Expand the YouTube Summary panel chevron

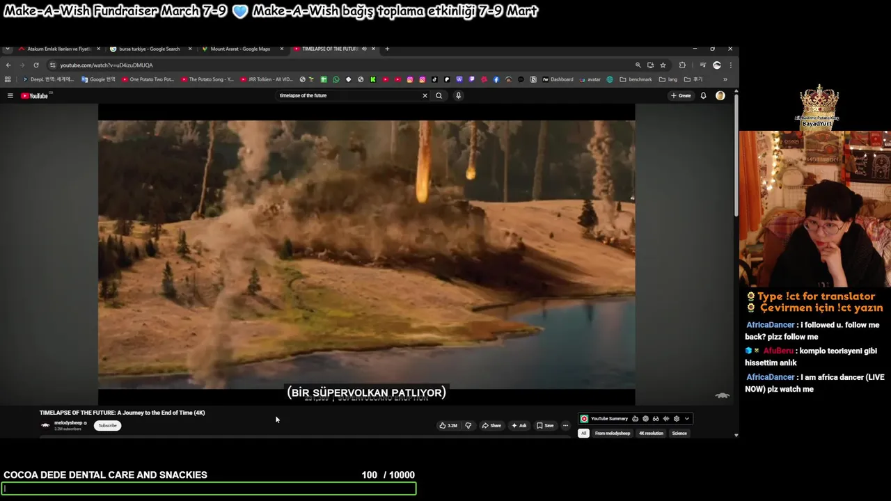[687, 419]
